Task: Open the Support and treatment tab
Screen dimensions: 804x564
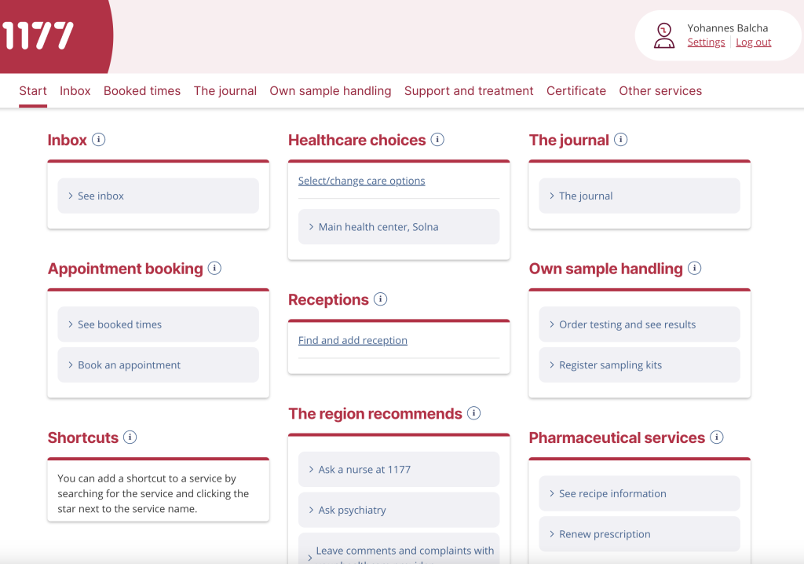Action: 469,90
